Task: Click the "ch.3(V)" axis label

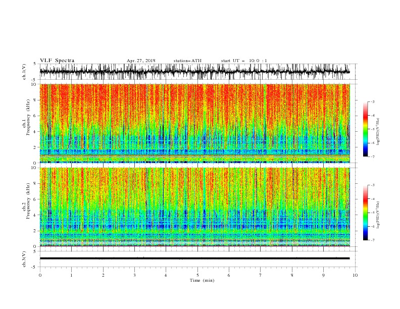Action: pyautogui.click(x=24, y=259)
